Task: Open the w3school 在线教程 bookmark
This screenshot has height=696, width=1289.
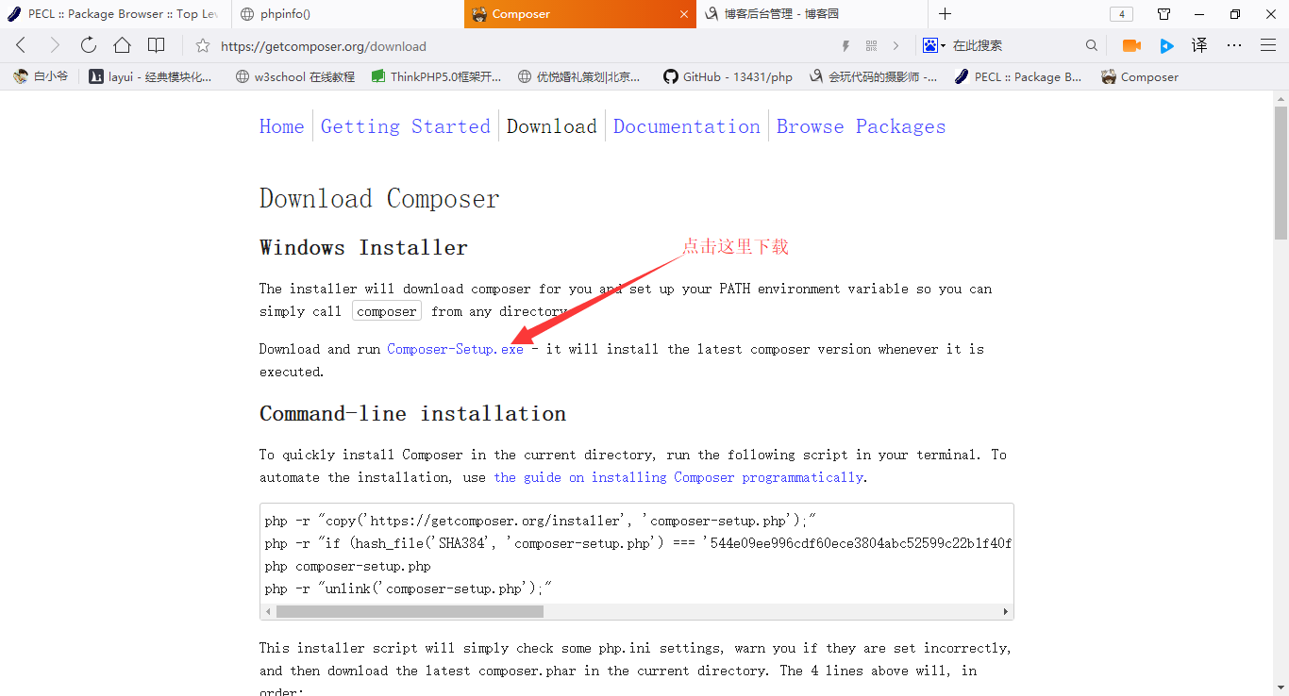Action: (x=294, y=77)
